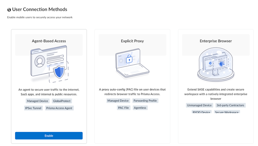The width and height of the screenshot is (258, 146).
Task: Select the Enterprise Browser card title
Action: point(216,41)
